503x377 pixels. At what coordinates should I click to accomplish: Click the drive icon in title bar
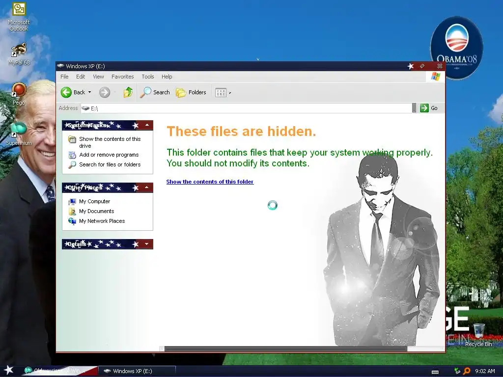(60, 66)
